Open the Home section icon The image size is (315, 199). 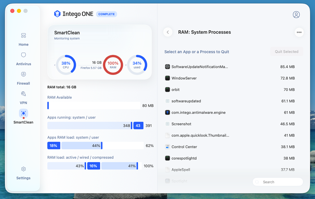[x=24, y=36]
